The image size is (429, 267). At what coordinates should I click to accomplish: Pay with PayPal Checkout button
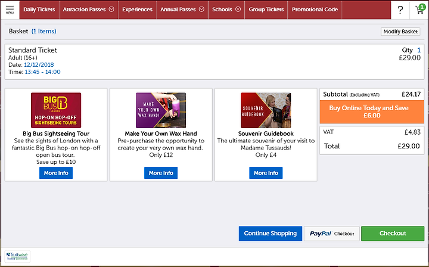pos(332,234)
